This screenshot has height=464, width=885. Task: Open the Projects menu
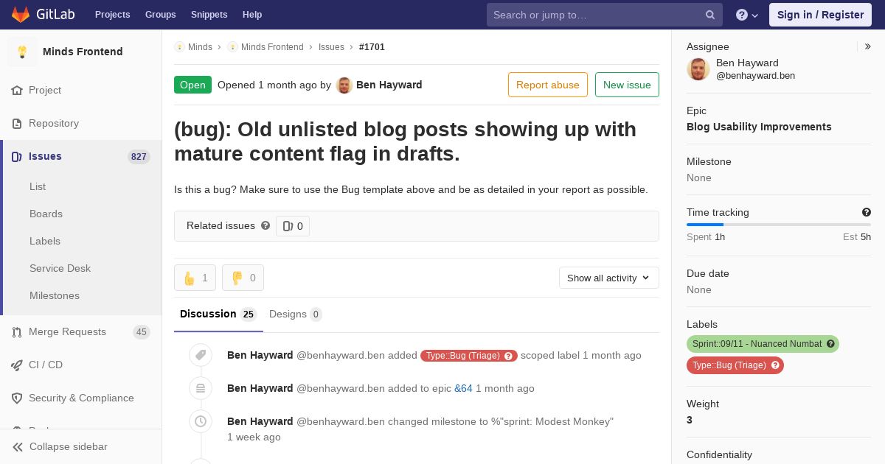[113, 15]
